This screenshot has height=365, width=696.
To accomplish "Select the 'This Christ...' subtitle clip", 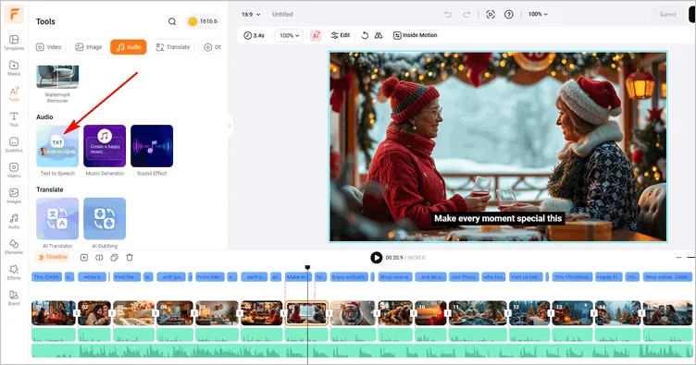I will coord(46,277).
